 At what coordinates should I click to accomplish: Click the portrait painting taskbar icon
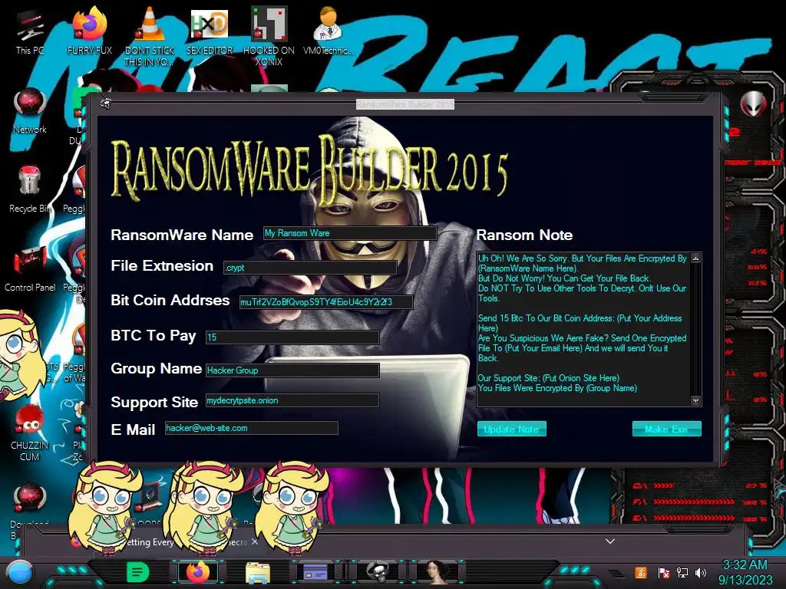[x=437, y=572]
